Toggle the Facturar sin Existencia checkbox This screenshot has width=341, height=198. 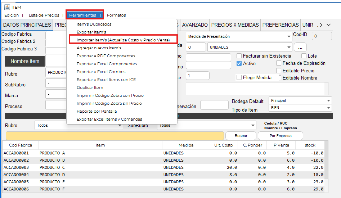(x=239, y=56)
